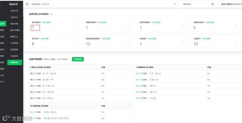Viewport: 242px width, 123px height.
Task: Open notifications via the bell icon
Action: pos(213,4)
